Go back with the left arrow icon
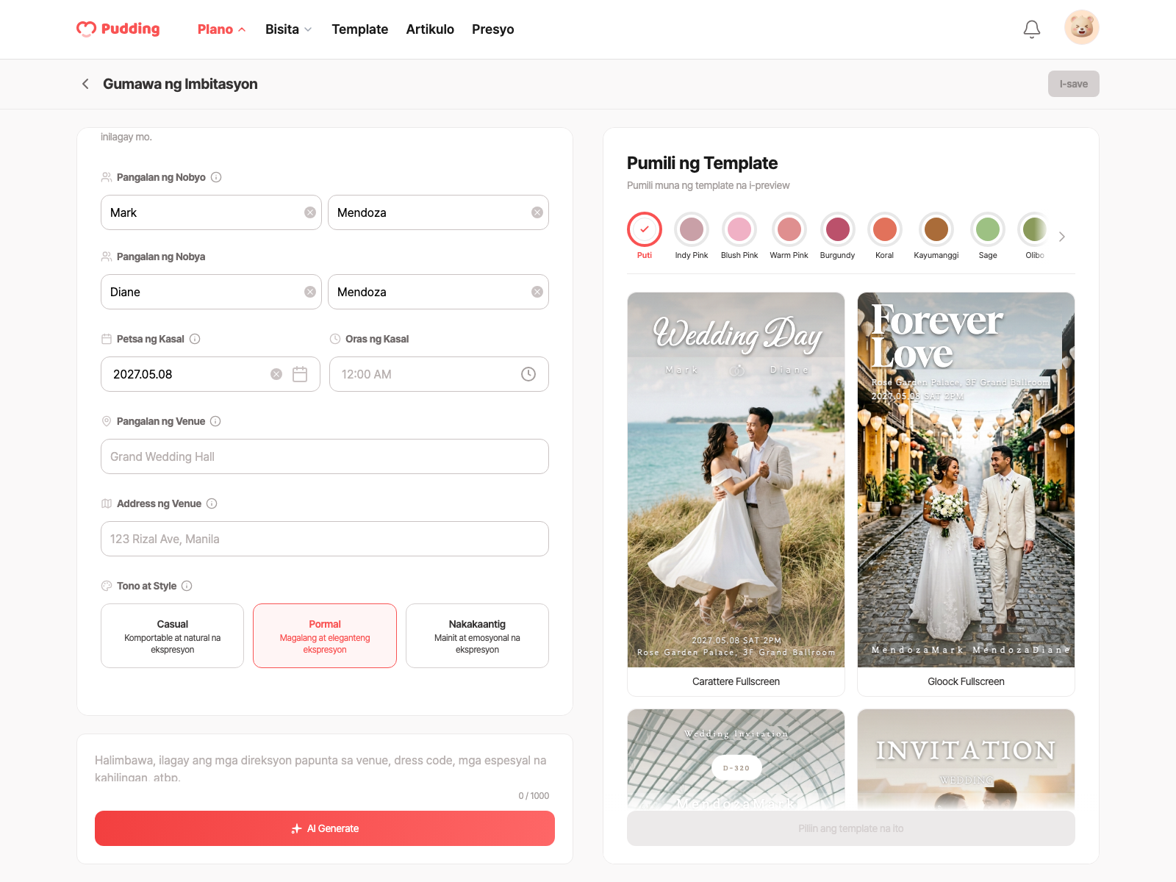1176x882 pixels. click(85, 84)
